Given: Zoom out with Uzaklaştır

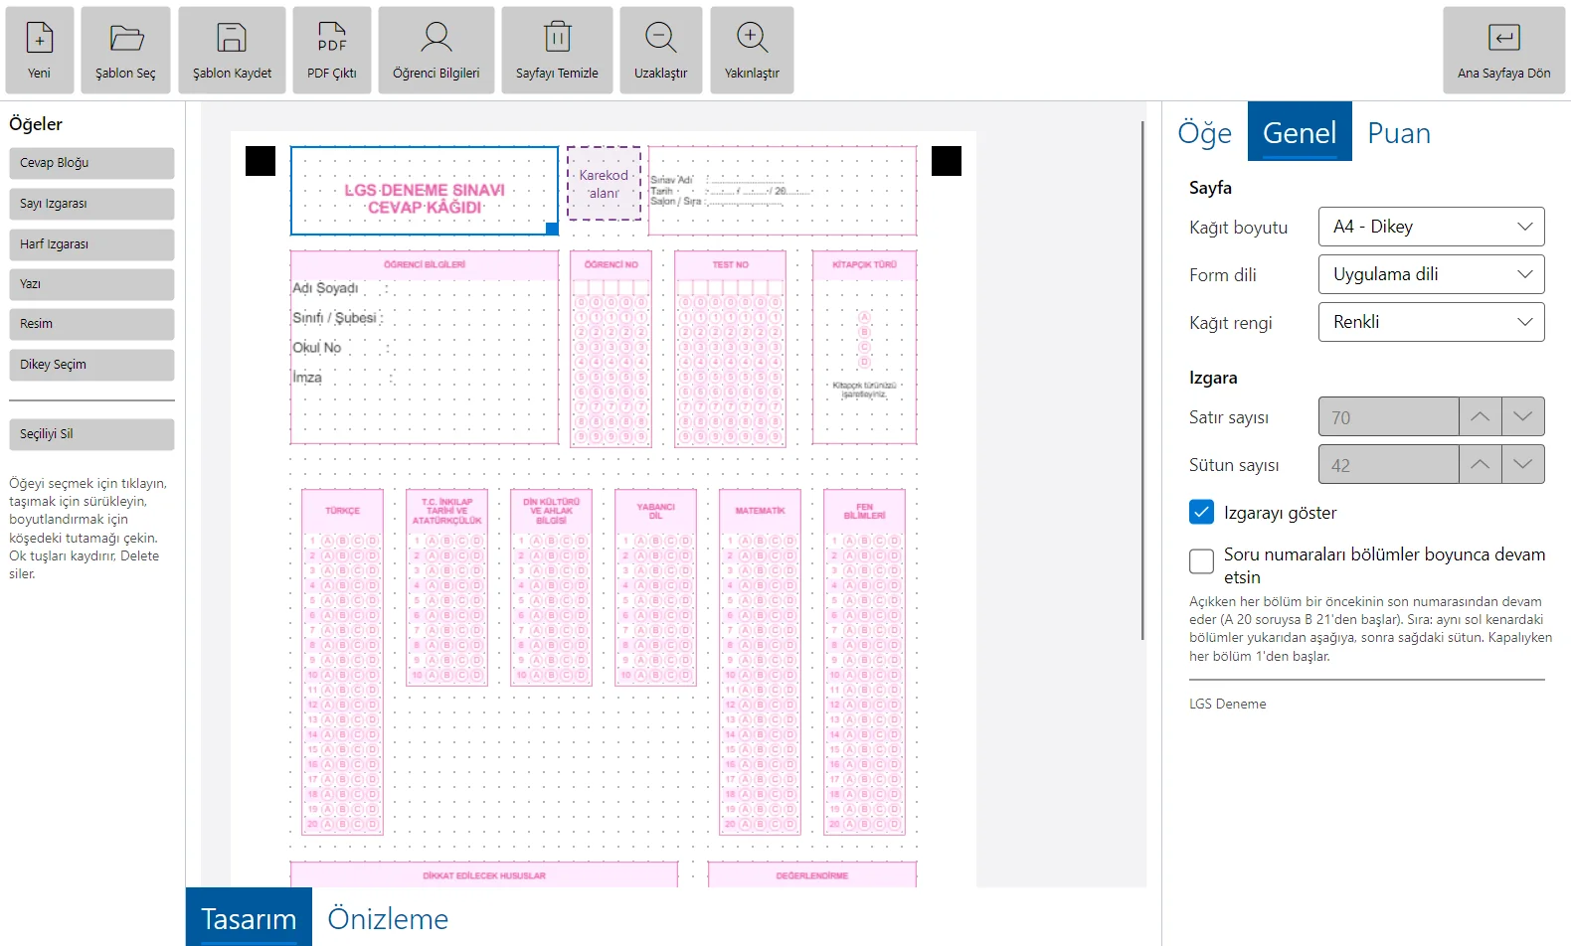Looking at the screenshot, I should click(x=661, y=51).
